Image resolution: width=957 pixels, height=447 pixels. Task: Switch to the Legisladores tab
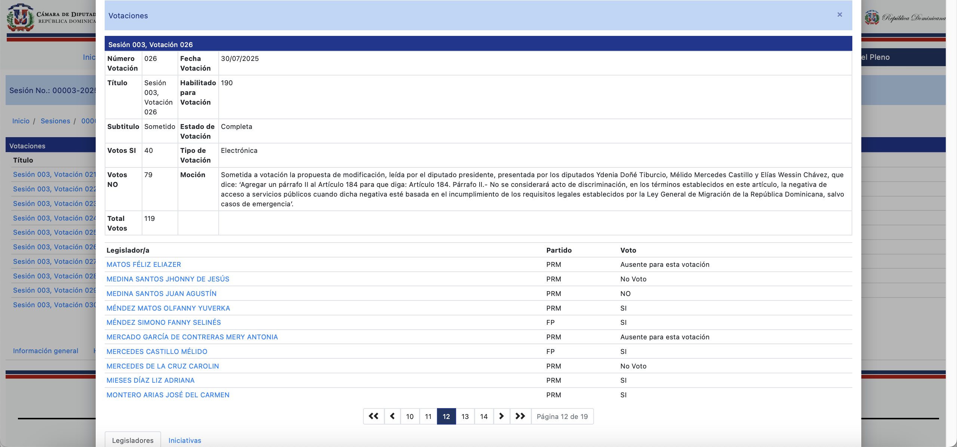coord(133,440)
